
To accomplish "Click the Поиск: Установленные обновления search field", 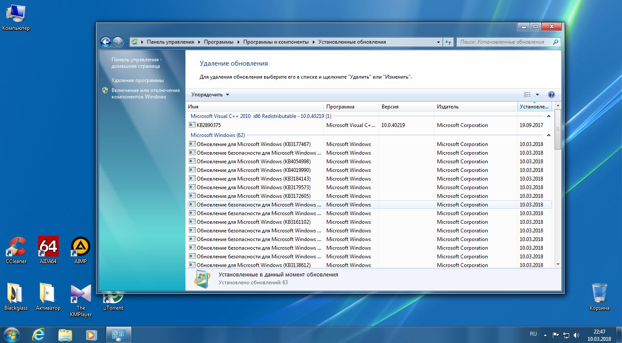I will click(x=504, y=42).
